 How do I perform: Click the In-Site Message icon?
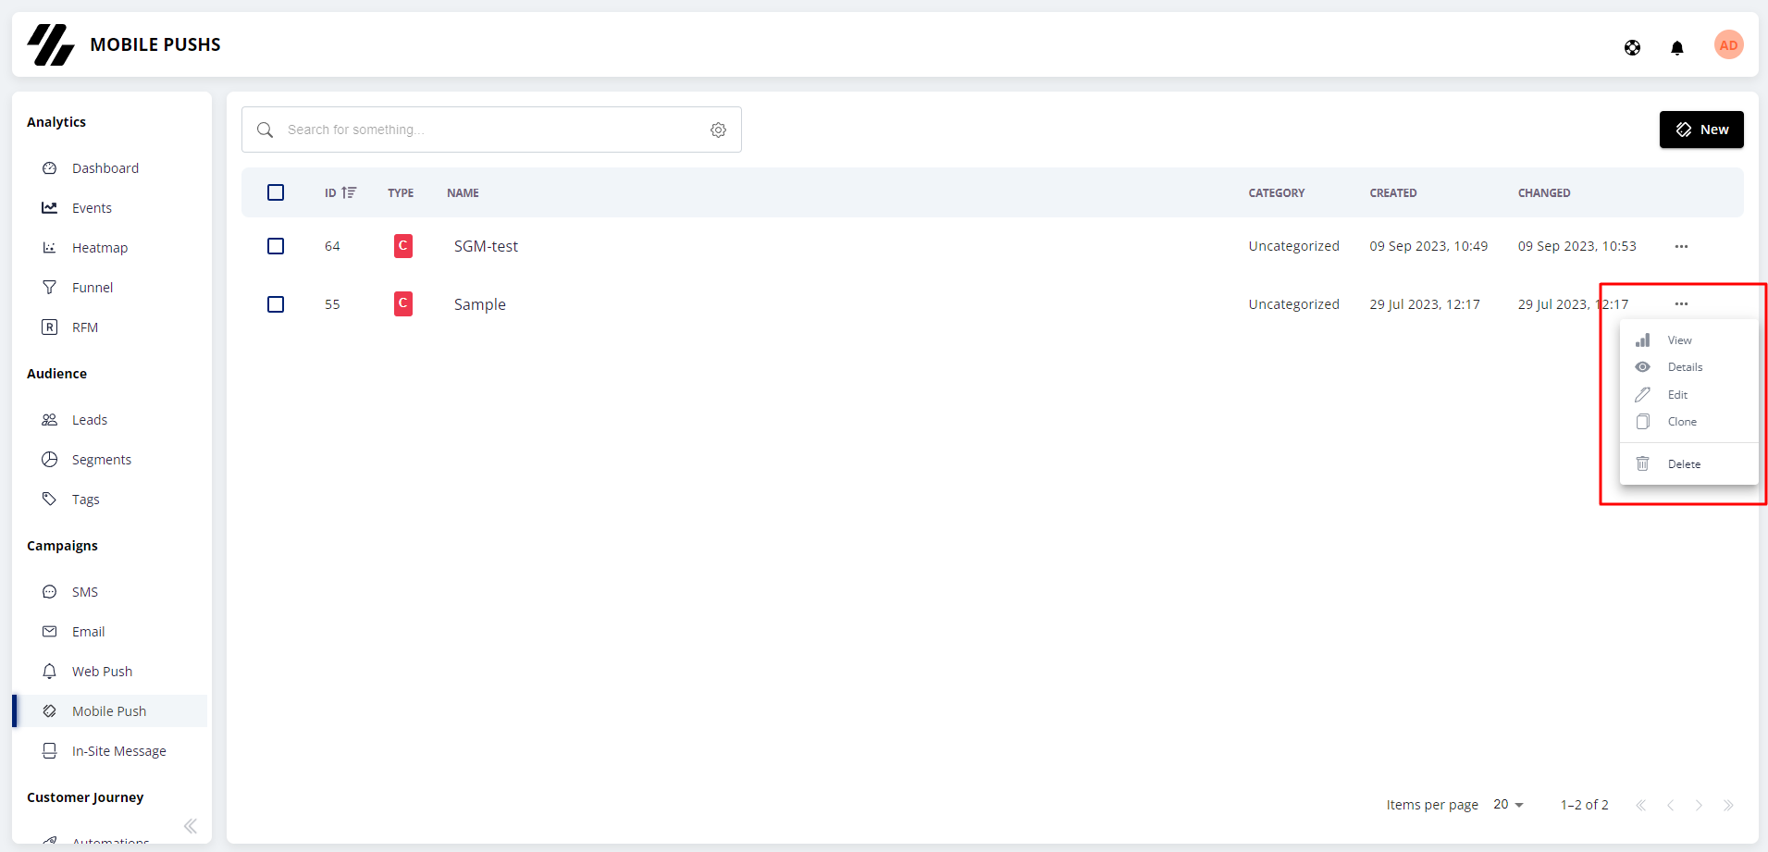(x=50, y=750)
